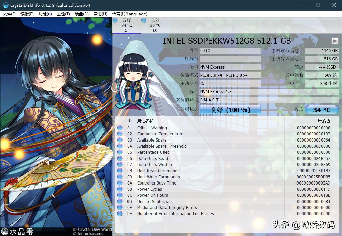The width and height of the screenshot is (342, 236).
Task: Click the status orb beside Composite Temperature
Action: pyautogui.click(x=120, y=134)
